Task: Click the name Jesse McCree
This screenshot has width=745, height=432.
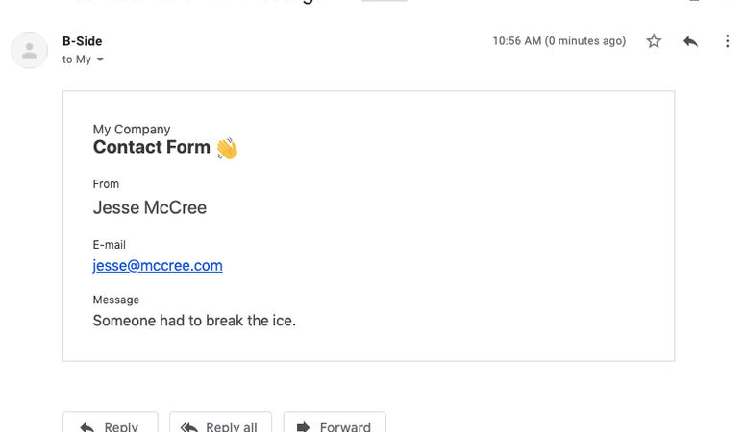Action: pyautogui.click(x=150, y=207)
